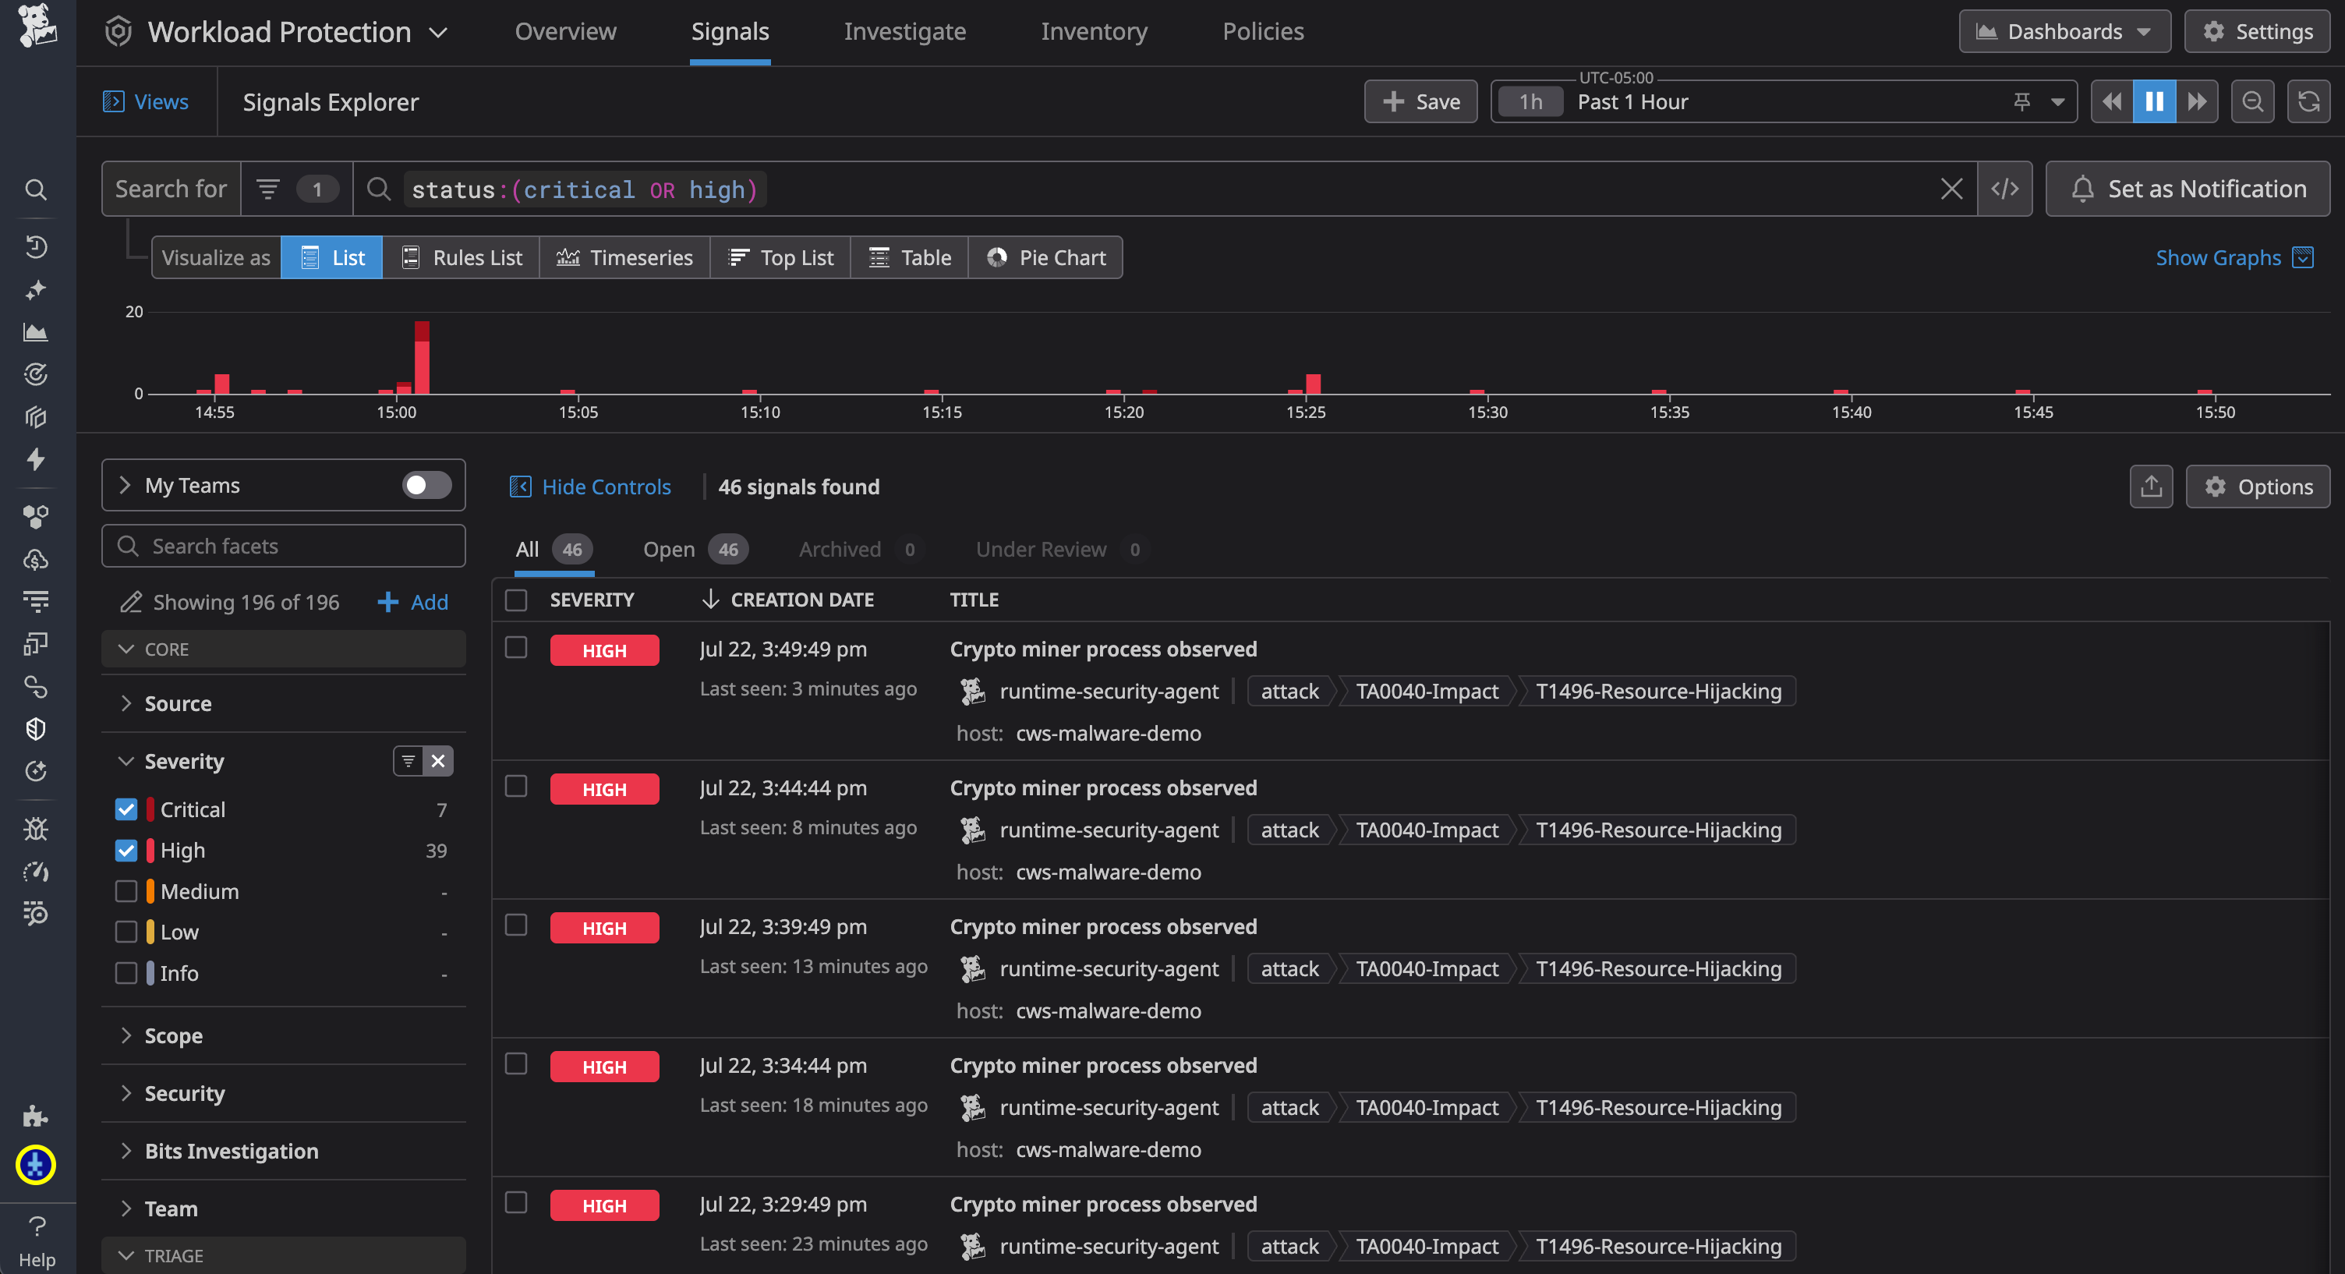Click the Hide Controls link
The image size is (2345, 1274).
pos(606,487)
